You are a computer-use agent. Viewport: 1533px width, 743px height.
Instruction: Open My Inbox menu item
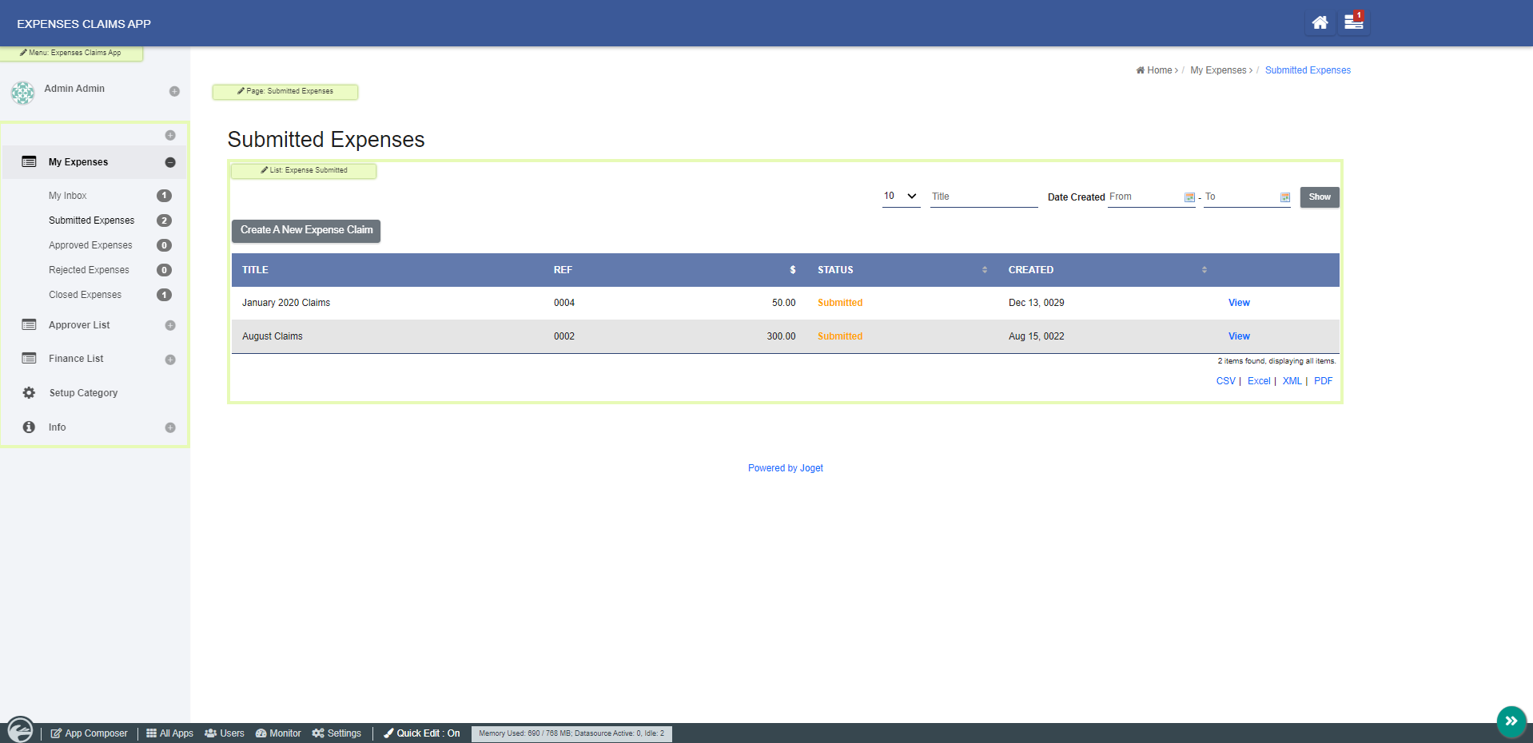(x=68, y=196)
